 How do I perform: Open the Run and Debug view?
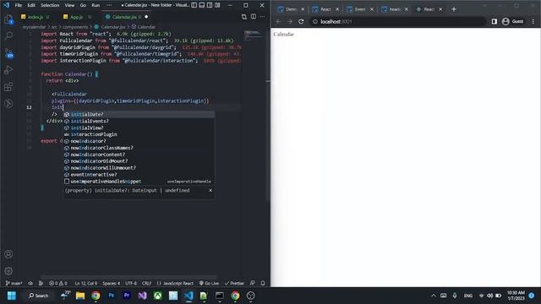[x=8, y=70]
